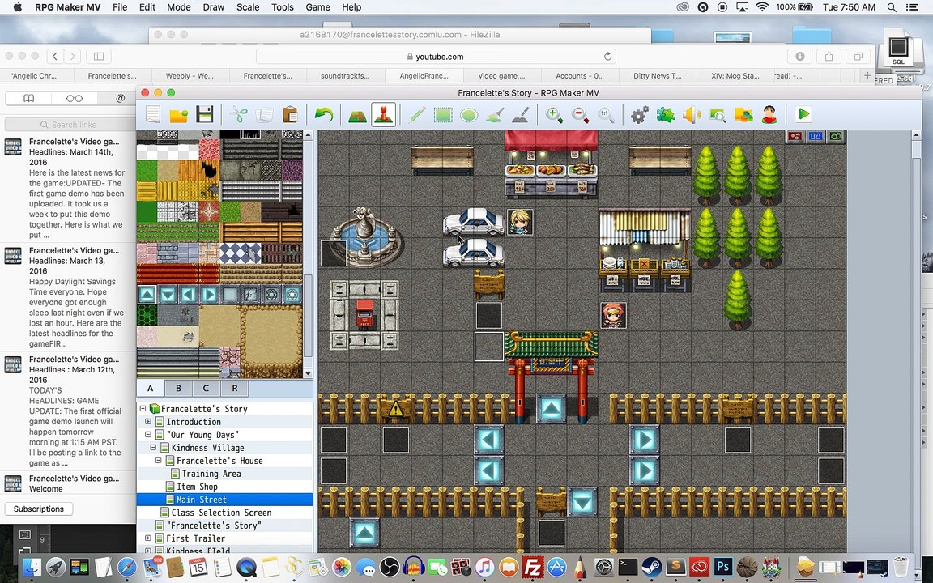The image size is (933, 583).
Task: Undo the last action with the green arrow
Action: (324, 114)
